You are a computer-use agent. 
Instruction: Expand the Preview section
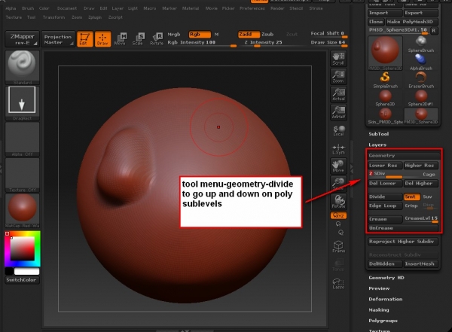(379, 288)
